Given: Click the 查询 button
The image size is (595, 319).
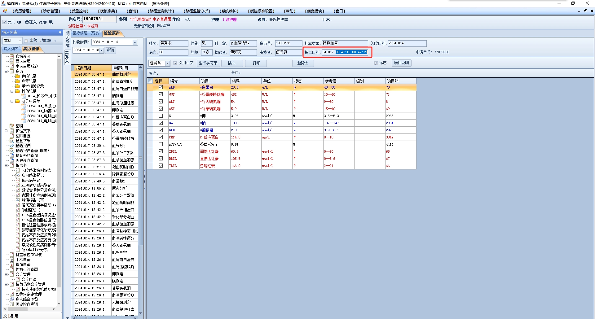Looking at the screenshot, I should (x=110, y=50).
